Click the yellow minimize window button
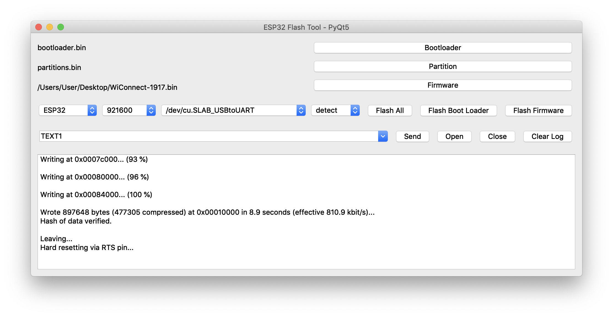The height and width of the screenshot is (317, 613). coord(50,27)
